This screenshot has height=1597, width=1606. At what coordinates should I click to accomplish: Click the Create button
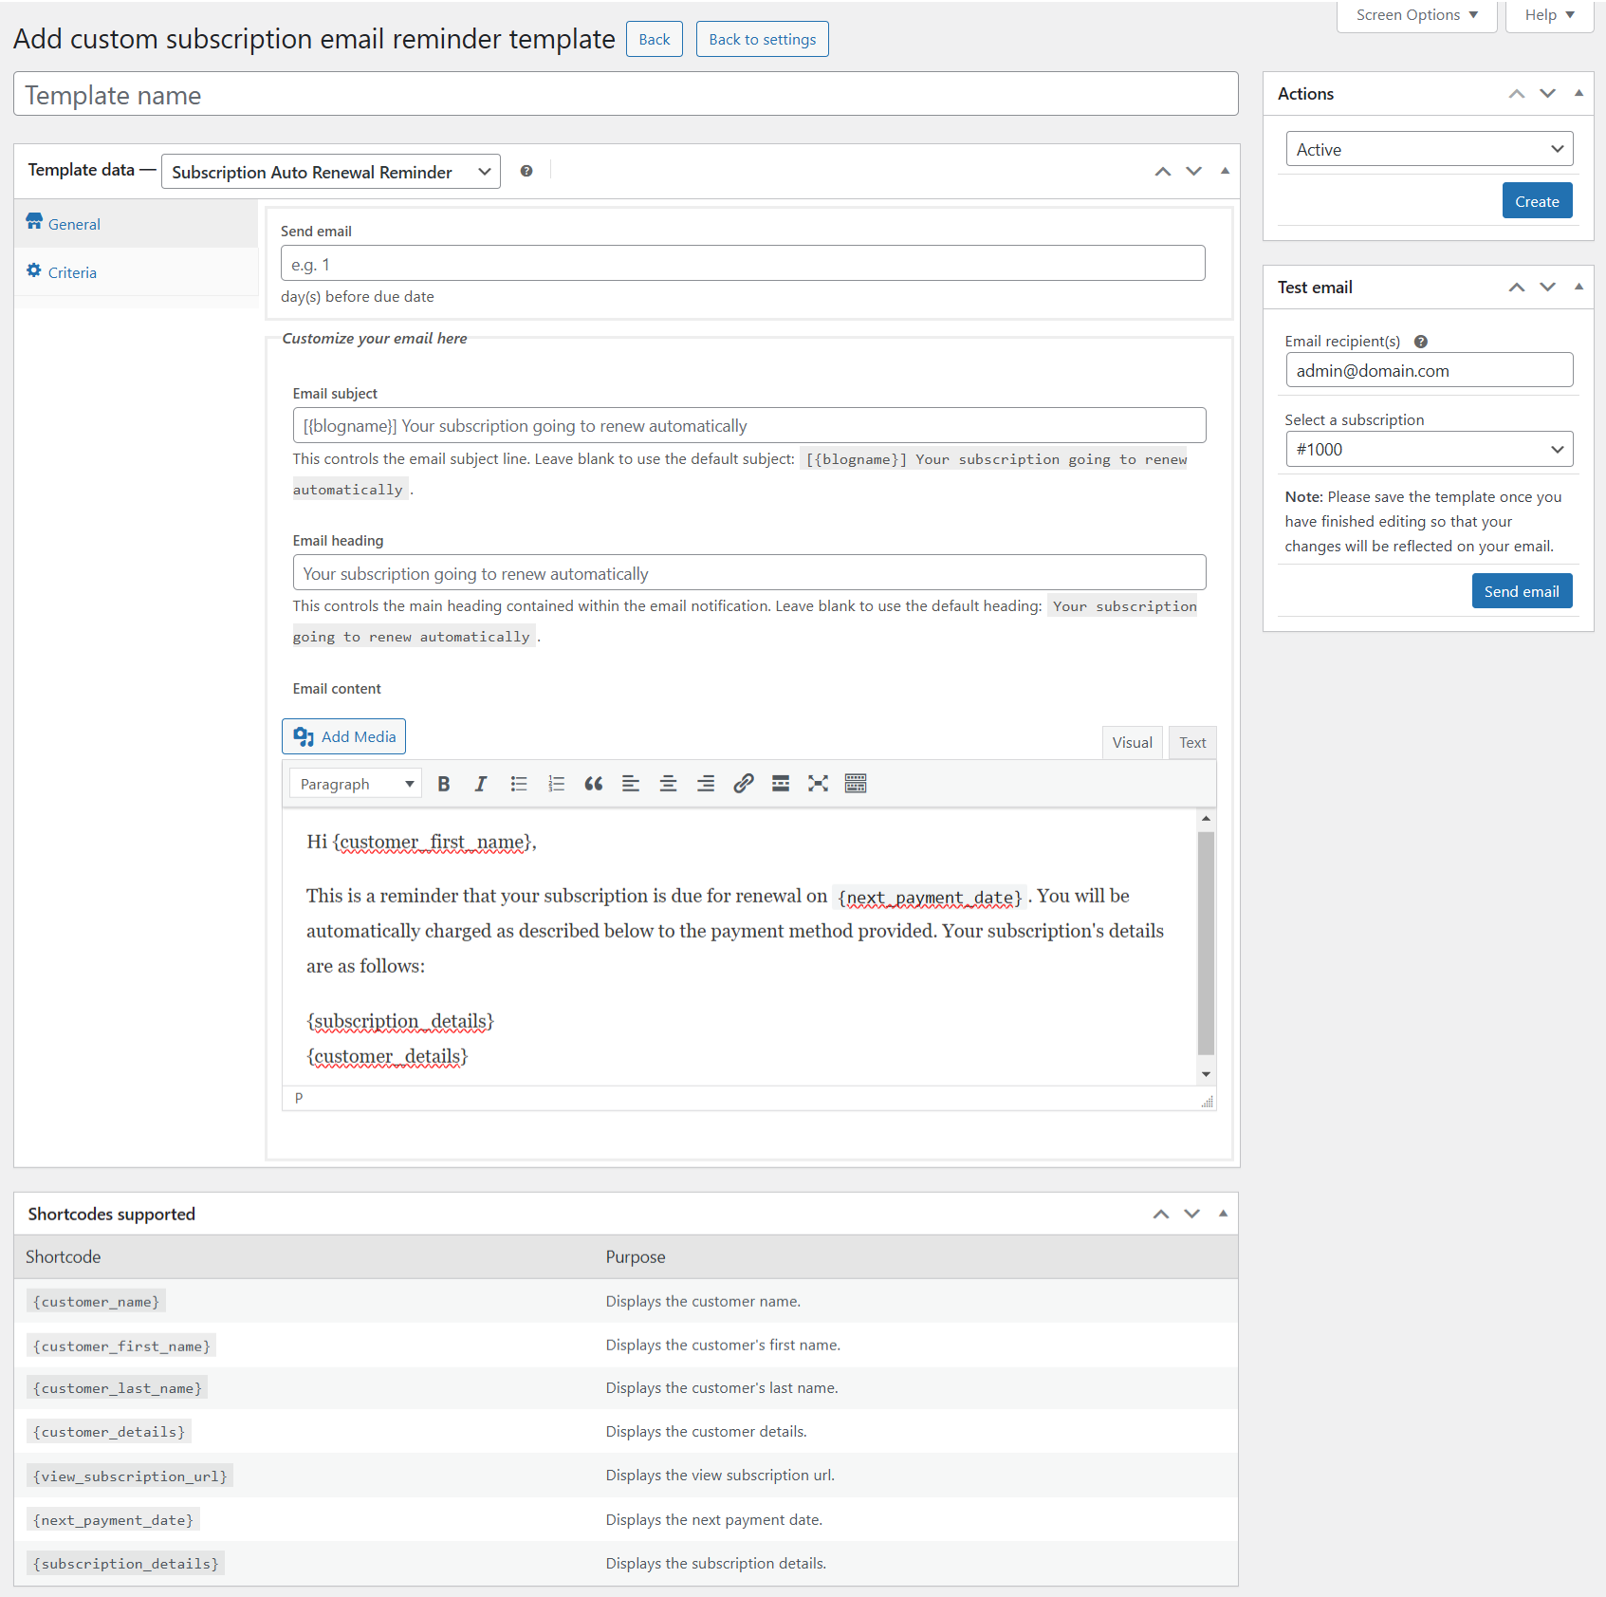click(x=1536, y=200)
